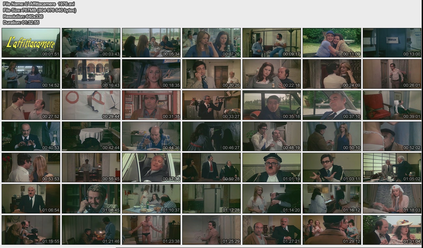Select the two women hugging at 00:11:09
Screen dimensions: 423x248
[332, 43]
